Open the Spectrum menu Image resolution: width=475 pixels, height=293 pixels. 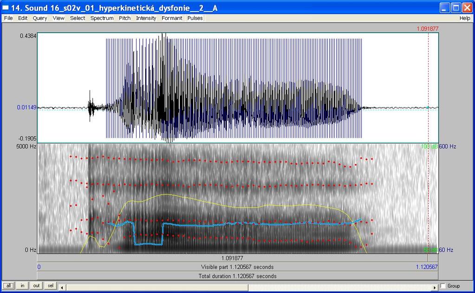click(102, 18)
